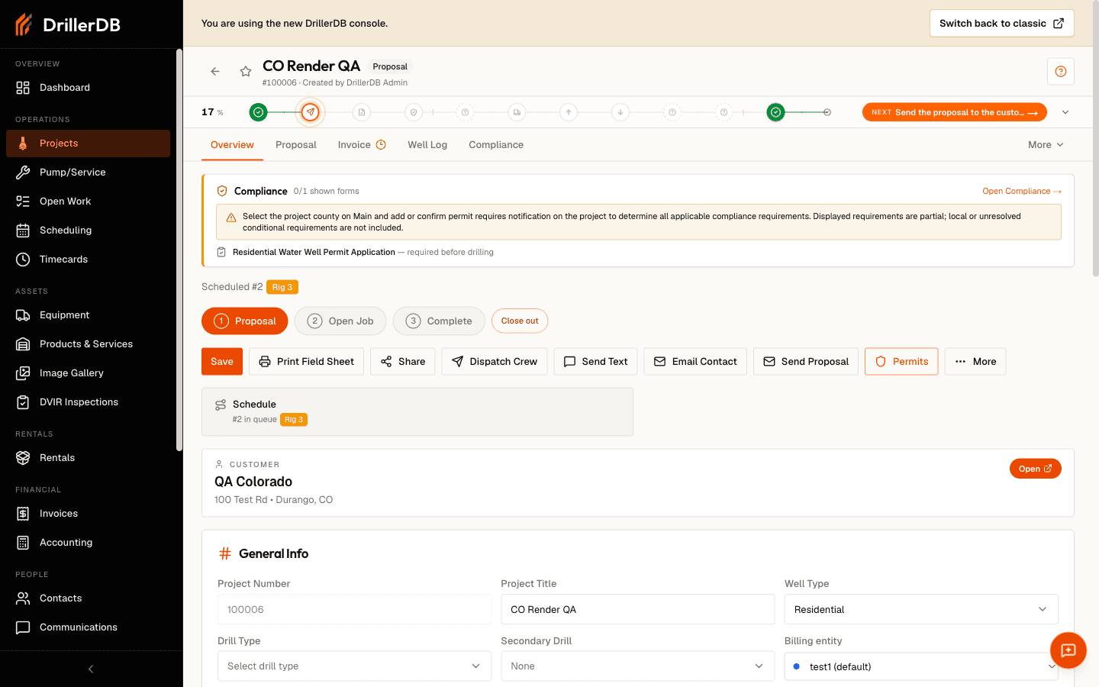Open the orange chat widget
Image resolution: width=1099 pixels, height=687 pixels.
pyautogui.click(x=1068, y=650)
